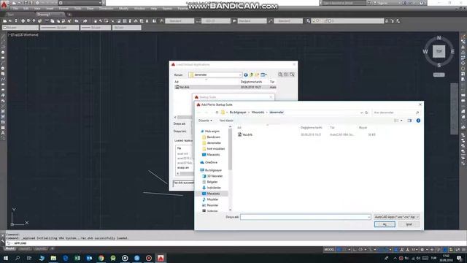Click the Ara: denemeler search box
467x263 pixels.
coord(396,113)
